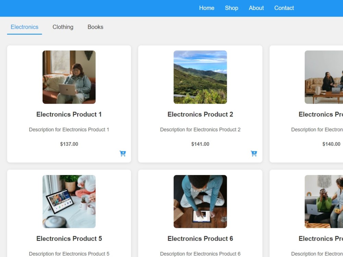343x257 pixels.
Task: Click the $137.00 price
Action: pyautogui.click(x=69, y=144)
